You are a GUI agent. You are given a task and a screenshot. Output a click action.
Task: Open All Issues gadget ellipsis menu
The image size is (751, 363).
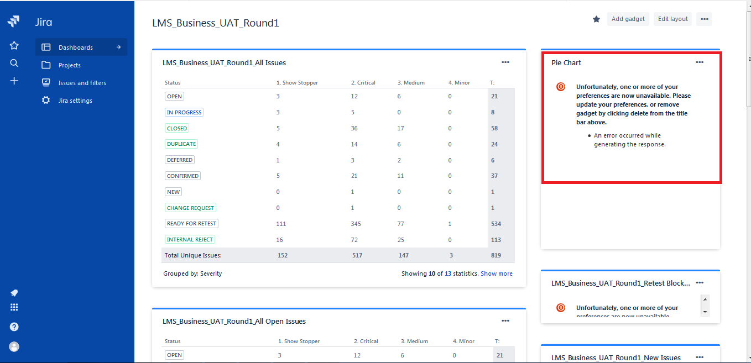(x=505, y=62)
